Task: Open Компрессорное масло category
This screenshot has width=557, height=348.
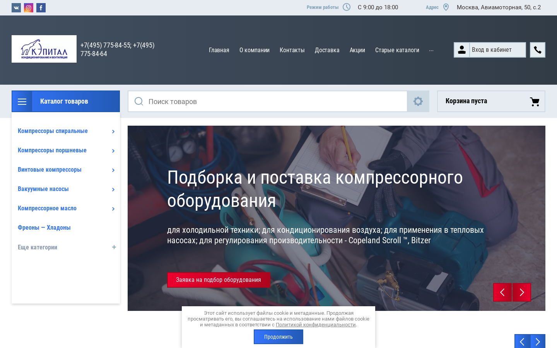Action: pos(47,208)
